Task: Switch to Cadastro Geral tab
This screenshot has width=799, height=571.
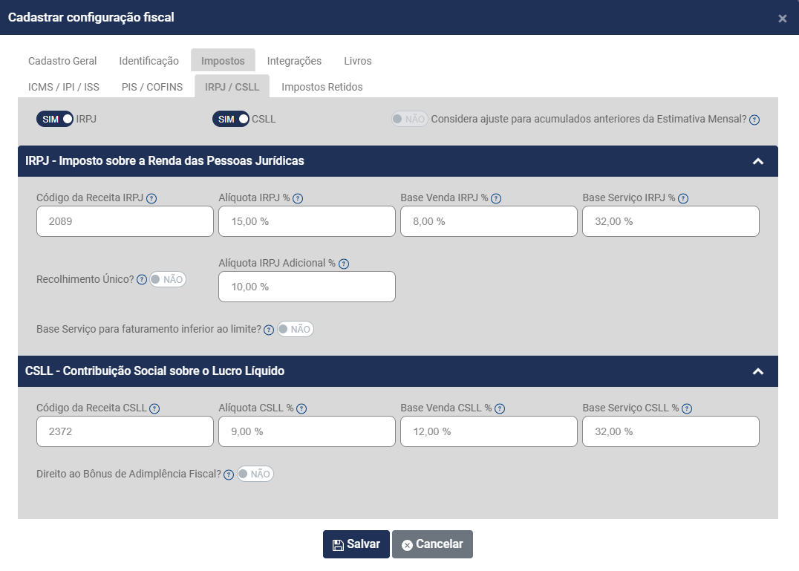Action: click(62, 61)
